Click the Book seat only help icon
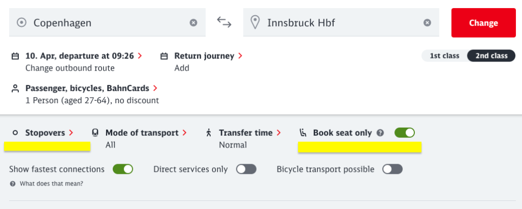Screen dimensions: 522x209 point(380,133)
